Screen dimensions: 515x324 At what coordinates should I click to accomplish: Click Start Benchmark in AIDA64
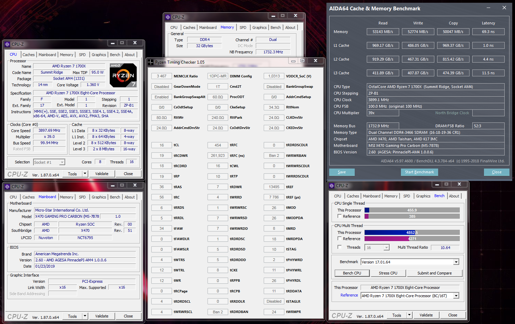pos(420,172)
